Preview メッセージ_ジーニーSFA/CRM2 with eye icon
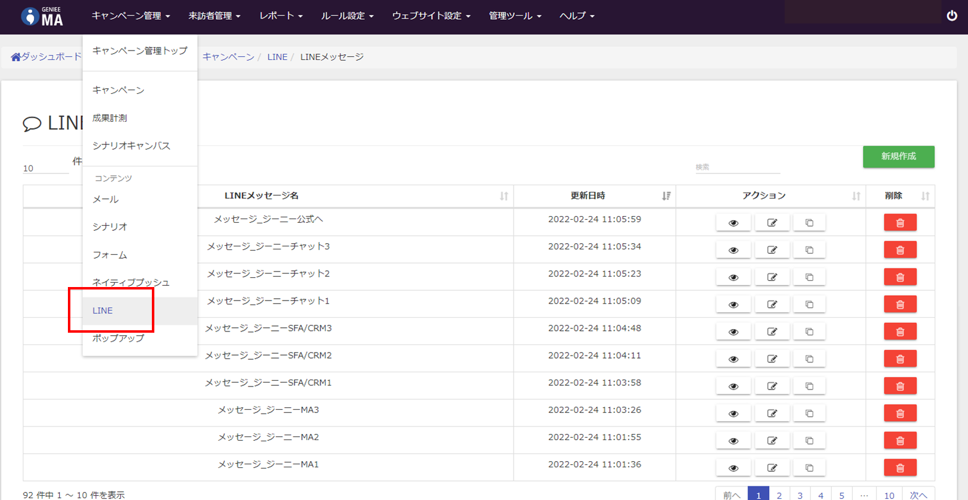The height and width of the screenshot is (500, 968). (x=733, y=359)
